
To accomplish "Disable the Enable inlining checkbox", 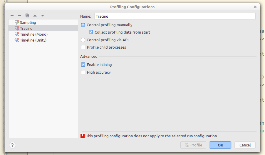I will click(x=83, y=65).
